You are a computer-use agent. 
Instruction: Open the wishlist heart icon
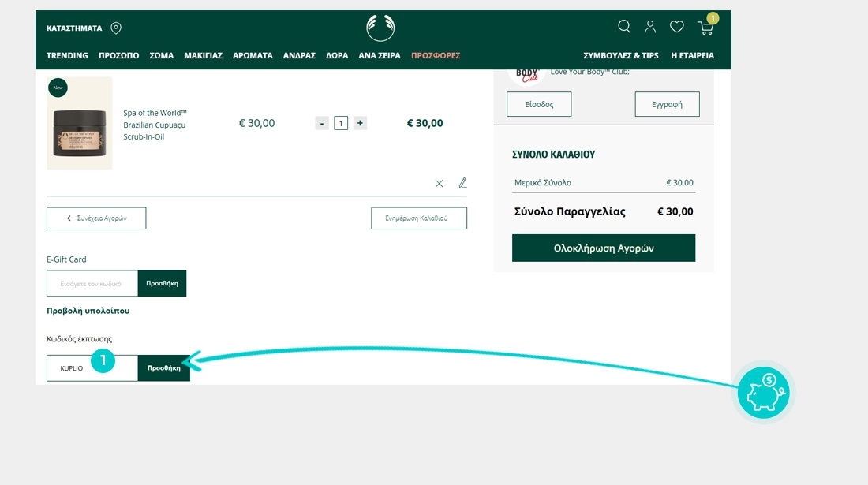676,27
